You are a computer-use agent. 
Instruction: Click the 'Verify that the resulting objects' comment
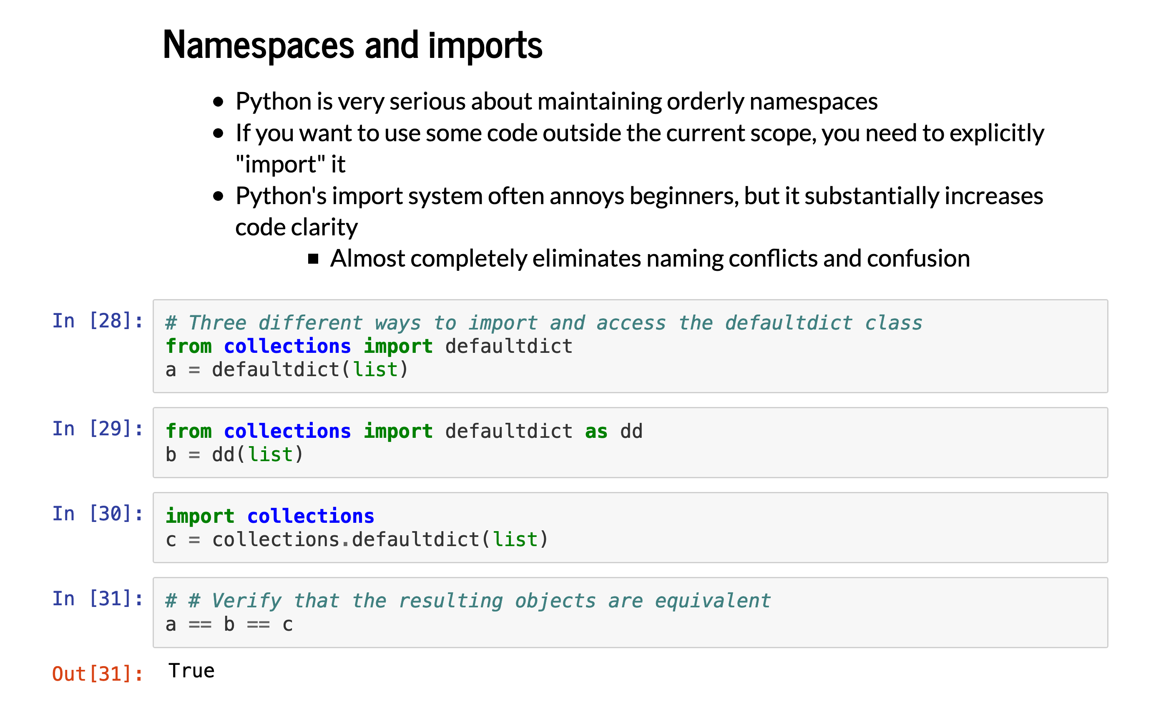point(467,601)
